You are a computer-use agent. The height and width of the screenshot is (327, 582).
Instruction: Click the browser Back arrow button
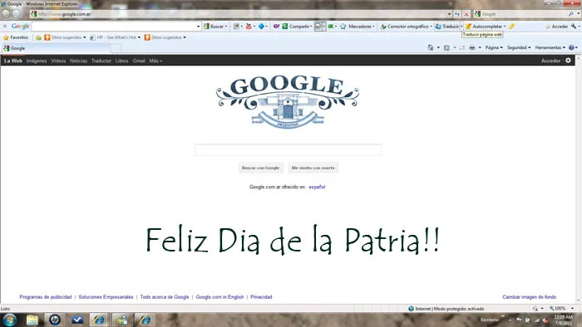pyautogui.click(x=6, y=14)
